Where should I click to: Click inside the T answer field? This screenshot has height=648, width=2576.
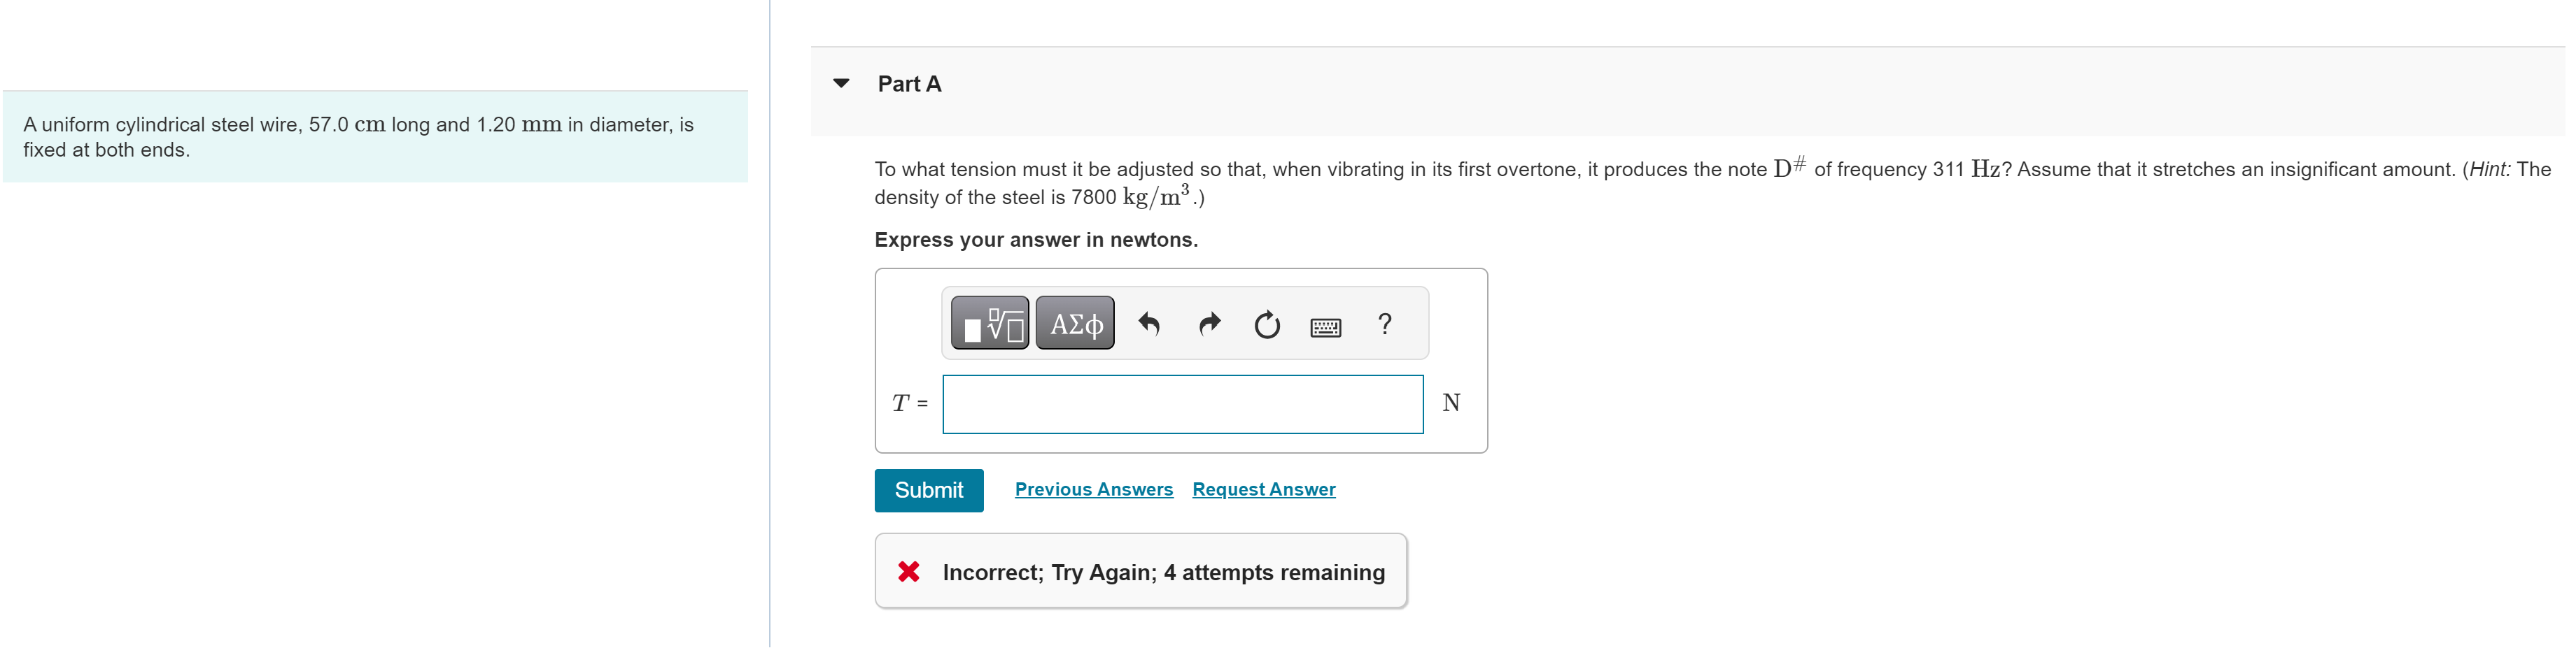[x=1182, y=403]
